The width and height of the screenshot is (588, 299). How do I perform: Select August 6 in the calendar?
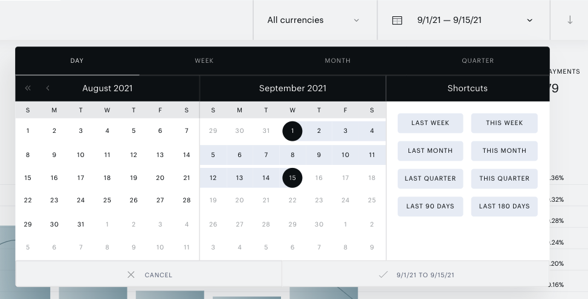pyautogui.click(x=160, y=130)
